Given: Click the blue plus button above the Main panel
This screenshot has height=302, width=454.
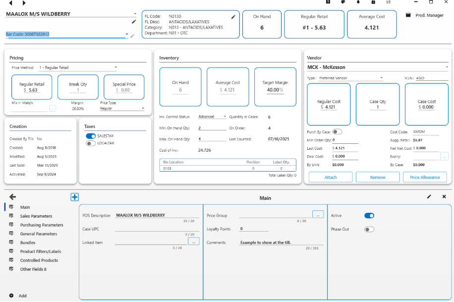Looking at the screenshot, I should pyautogui.click(x=75, y=197).
